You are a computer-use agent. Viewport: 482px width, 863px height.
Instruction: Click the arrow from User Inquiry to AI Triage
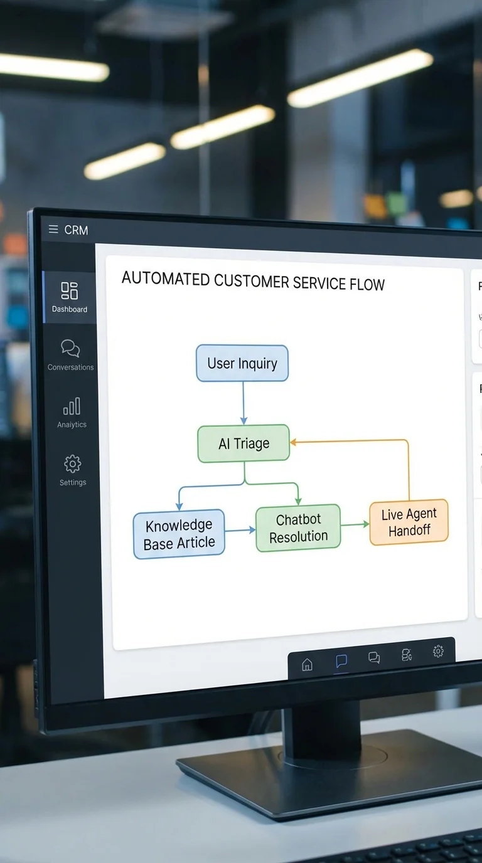pos(244,403)
